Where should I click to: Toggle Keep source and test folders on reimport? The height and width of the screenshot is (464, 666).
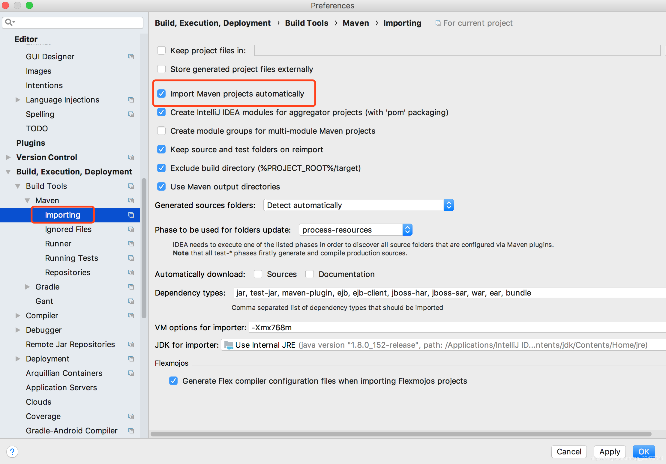pyautogui.click(x=161, y=149)
